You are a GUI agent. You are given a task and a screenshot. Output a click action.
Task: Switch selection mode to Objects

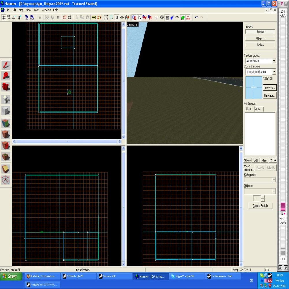(x=260, y=38)
